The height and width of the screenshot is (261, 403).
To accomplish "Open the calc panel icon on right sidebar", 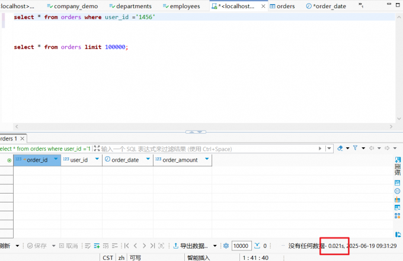I will pos(397,183).
